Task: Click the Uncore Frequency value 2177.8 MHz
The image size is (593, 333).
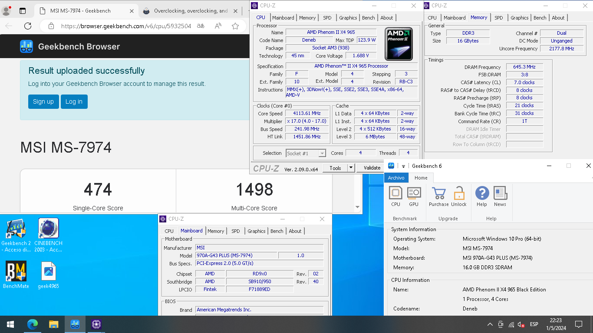Action: click(562, 49)
